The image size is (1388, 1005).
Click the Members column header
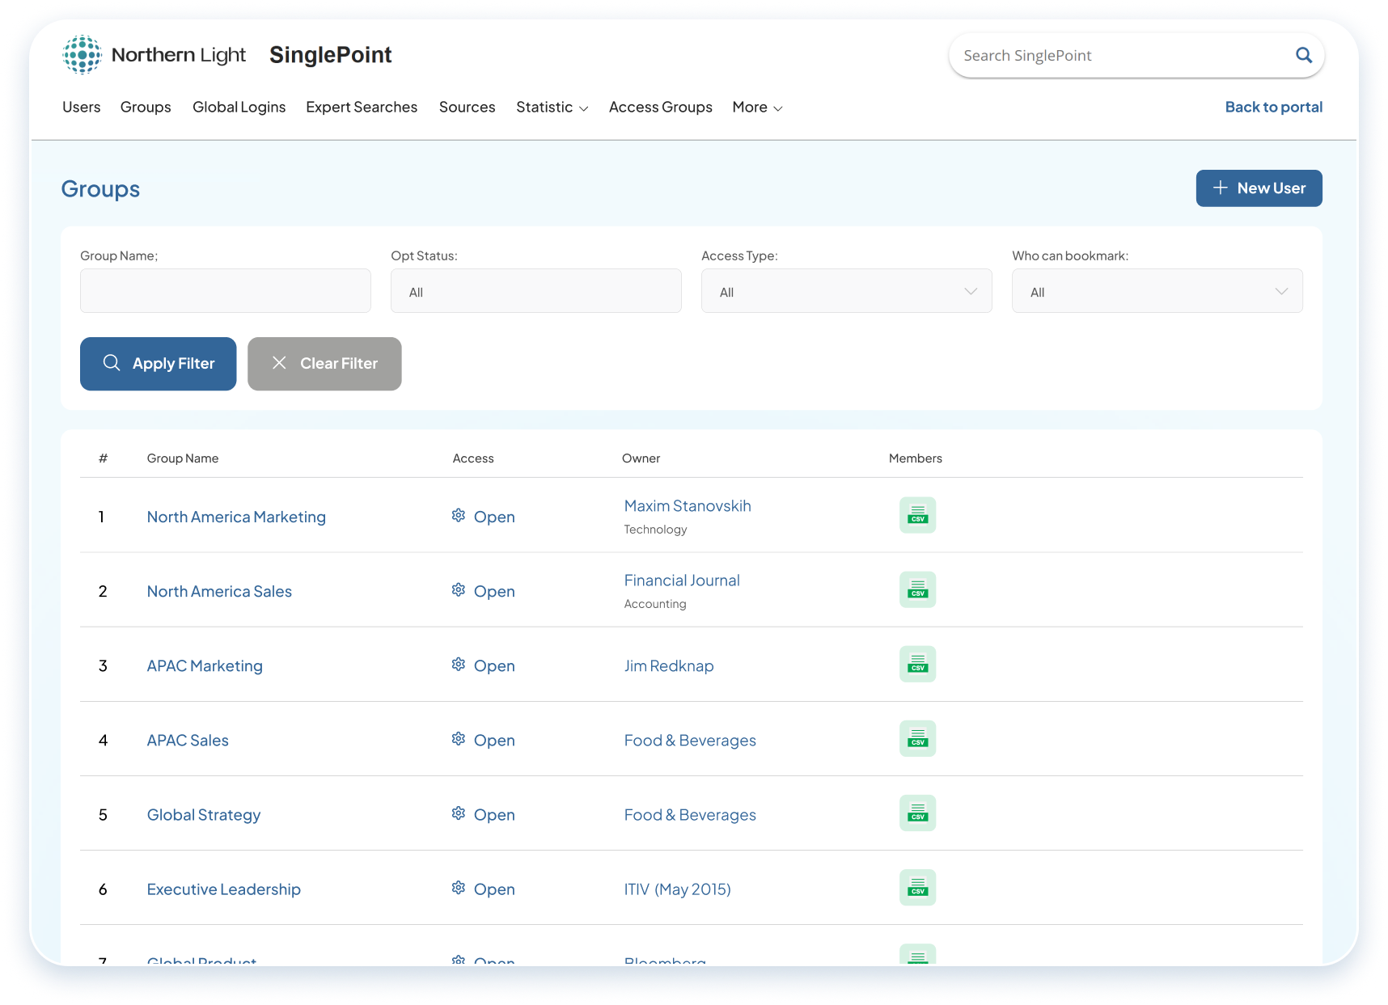click(915, 458)
